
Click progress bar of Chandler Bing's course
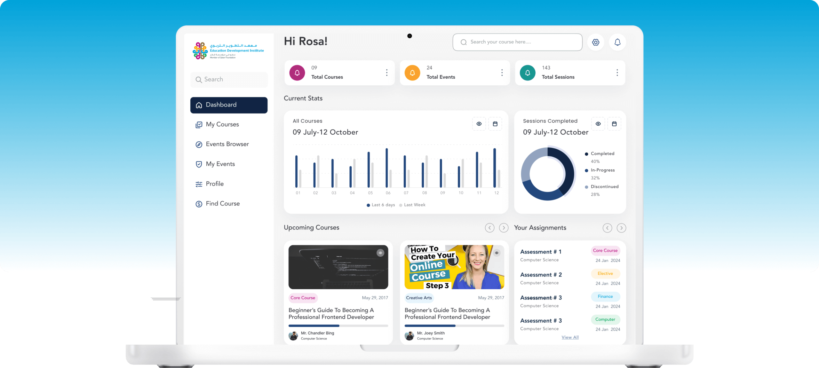338,326
